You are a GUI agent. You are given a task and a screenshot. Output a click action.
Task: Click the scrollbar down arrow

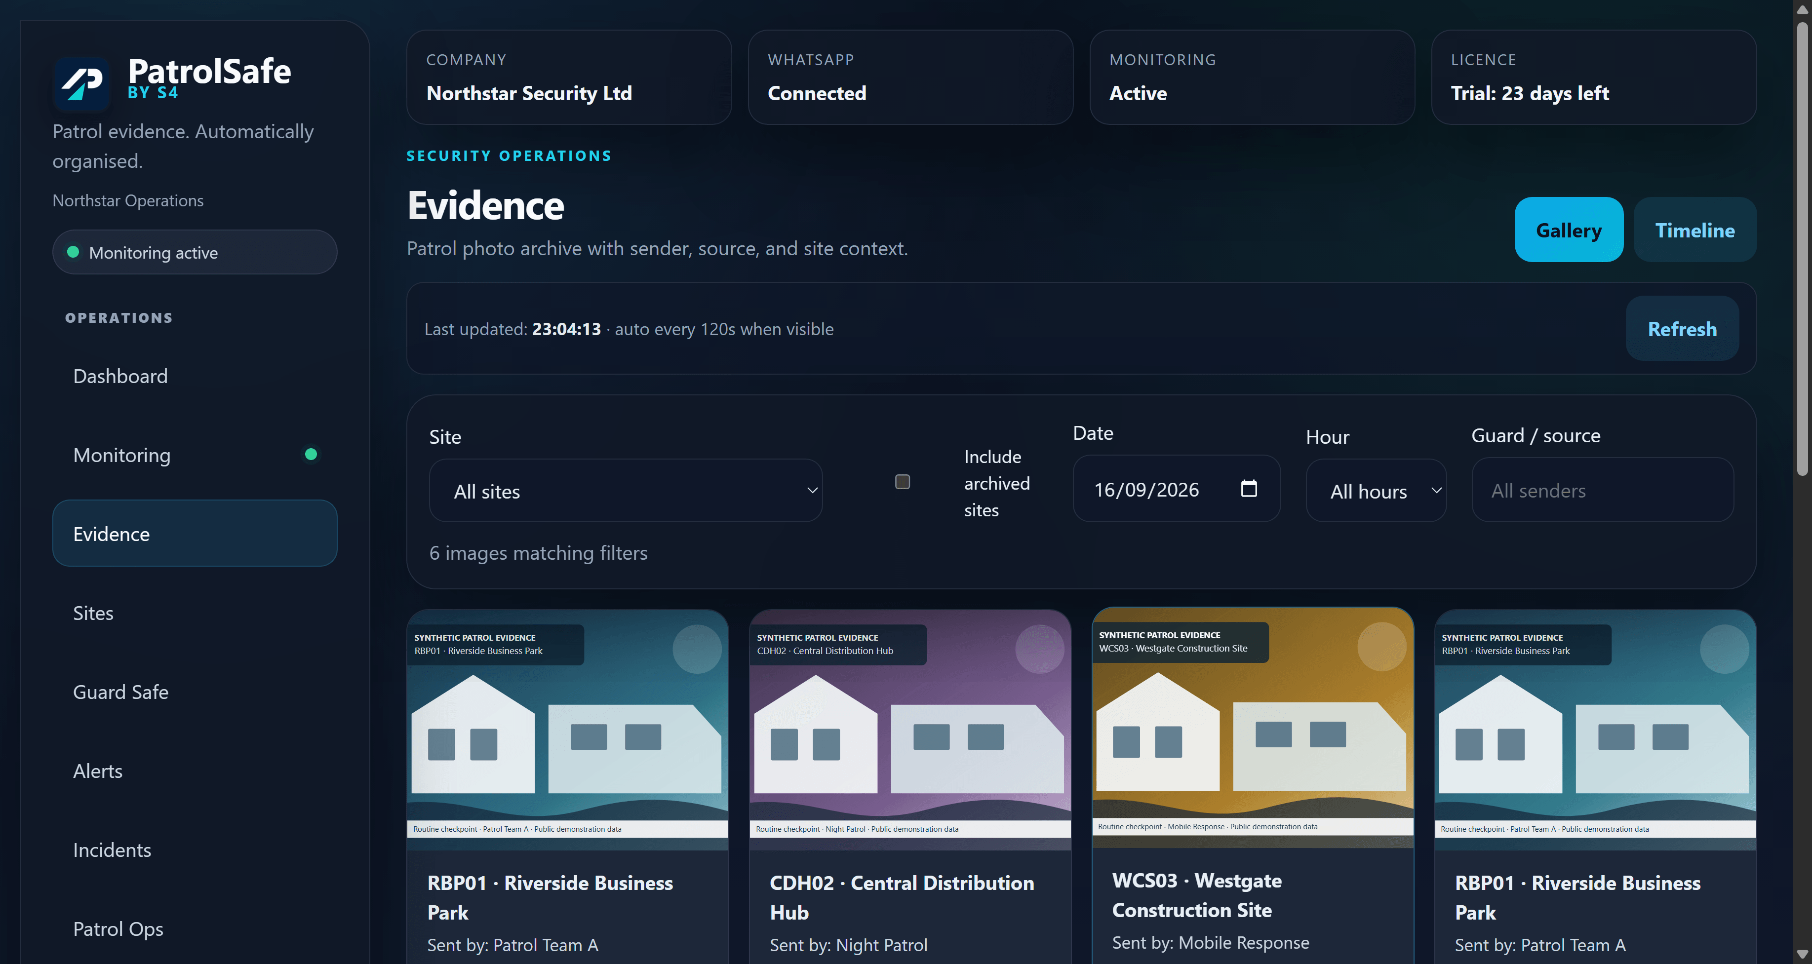tap(1802, 954)
